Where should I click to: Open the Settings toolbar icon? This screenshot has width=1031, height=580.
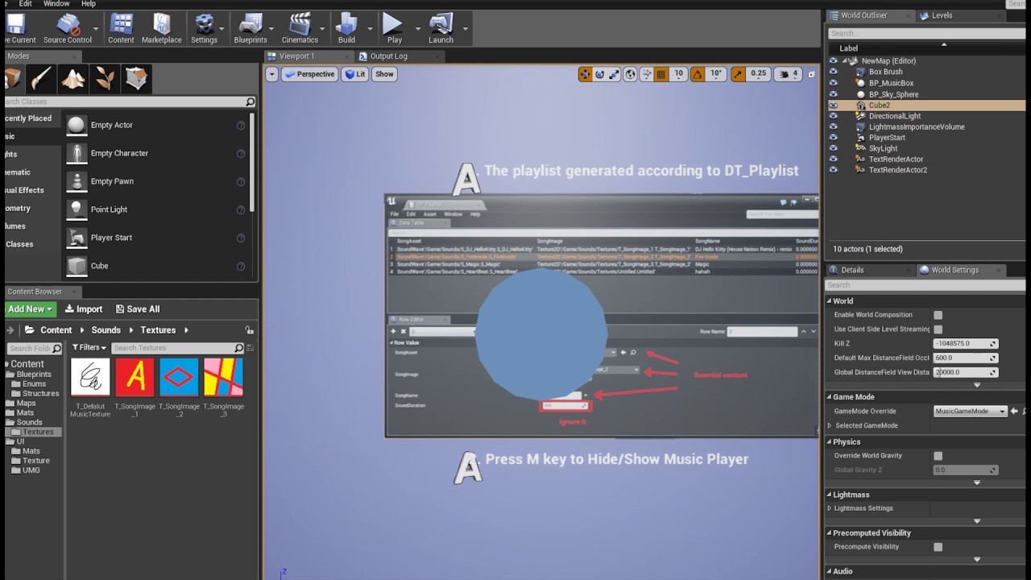(204, 28)
